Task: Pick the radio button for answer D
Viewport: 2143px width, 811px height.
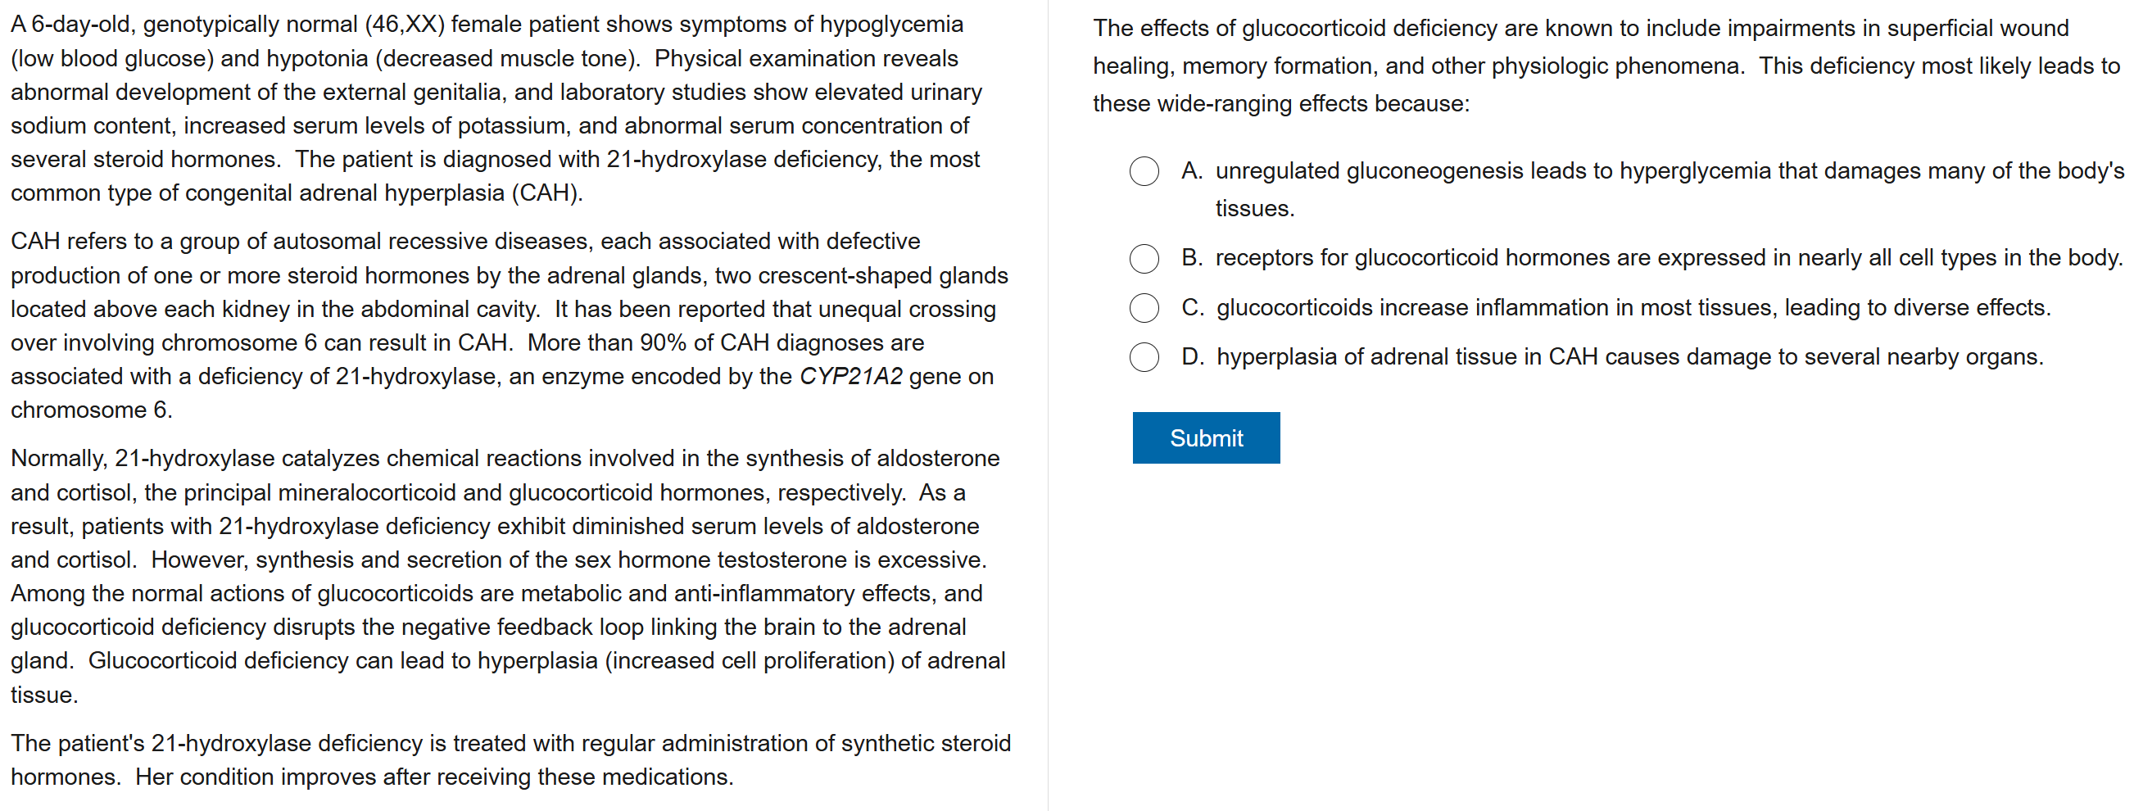Action: (1144, 357)
